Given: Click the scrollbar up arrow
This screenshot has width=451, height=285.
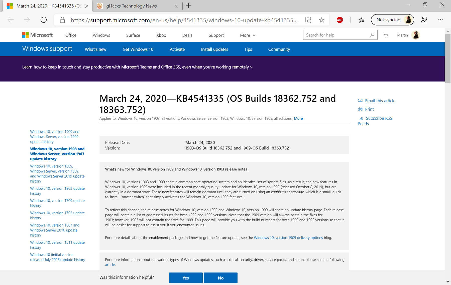Looking at the screenshot, I should [448, 31].
